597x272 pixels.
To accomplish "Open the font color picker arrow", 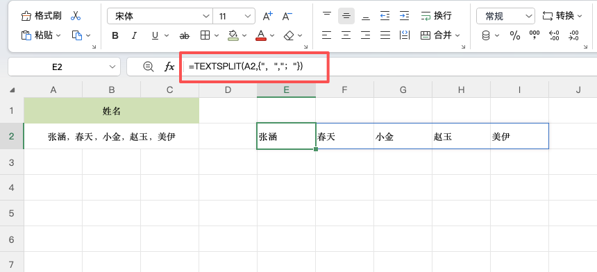I will click(272, 36).
